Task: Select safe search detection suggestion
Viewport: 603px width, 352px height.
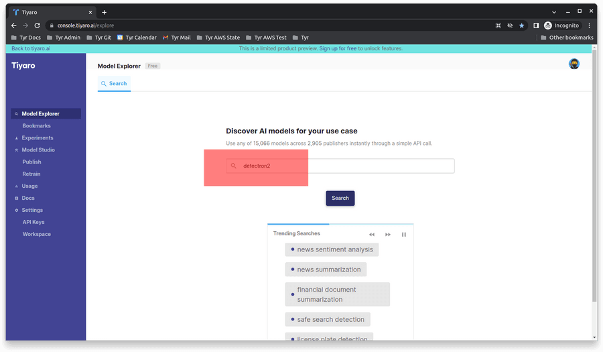Action: (x=327, y=319)
